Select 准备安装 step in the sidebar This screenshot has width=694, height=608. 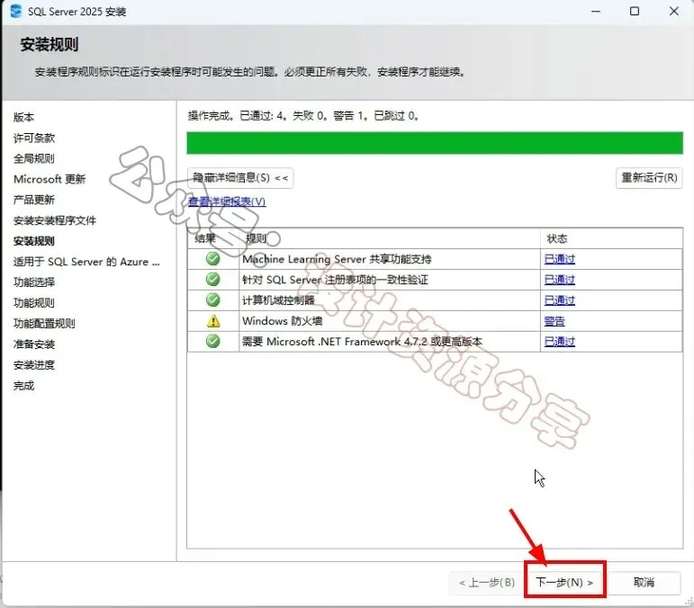[34, 344]
